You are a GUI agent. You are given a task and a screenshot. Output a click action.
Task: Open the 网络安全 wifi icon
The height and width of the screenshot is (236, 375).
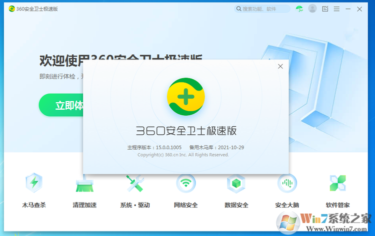coord(186,183)
